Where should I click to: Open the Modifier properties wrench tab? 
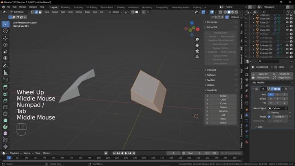[x=247, y=115]
